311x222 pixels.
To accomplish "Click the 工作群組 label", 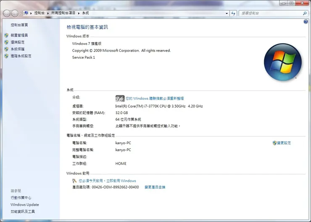I will point(79,163).
